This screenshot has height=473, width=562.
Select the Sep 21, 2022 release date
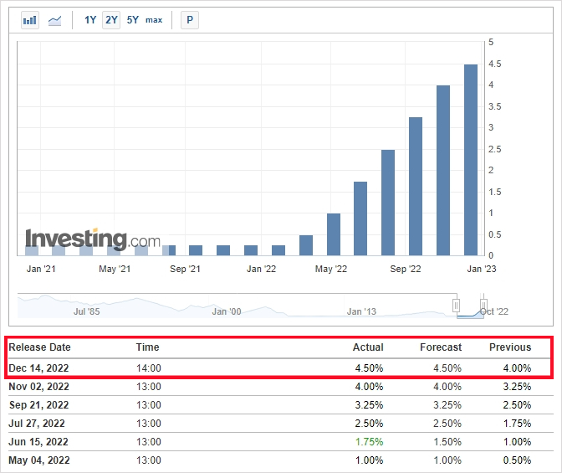coord(38,405)
